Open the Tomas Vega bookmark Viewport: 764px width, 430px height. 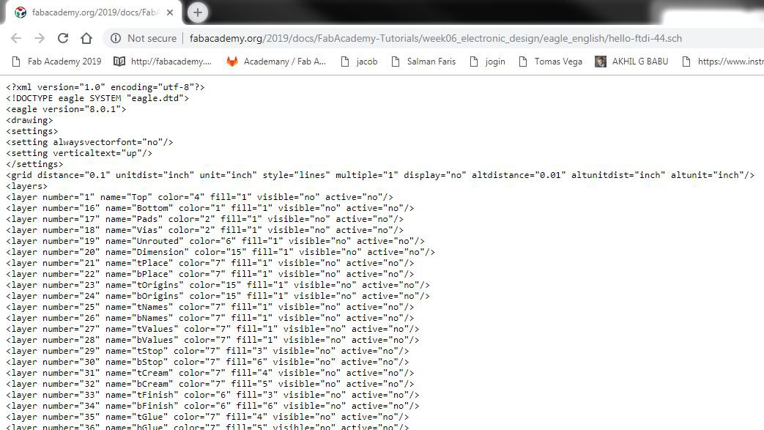[x=550, y=62]
